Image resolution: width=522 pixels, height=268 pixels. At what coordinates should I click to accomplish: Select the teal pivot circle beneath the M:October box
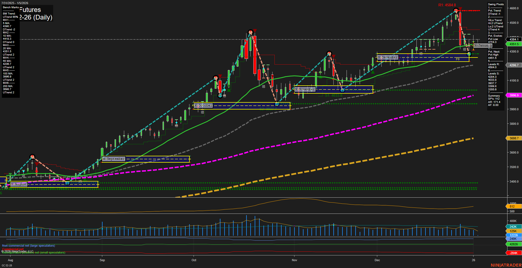[277, 104]
